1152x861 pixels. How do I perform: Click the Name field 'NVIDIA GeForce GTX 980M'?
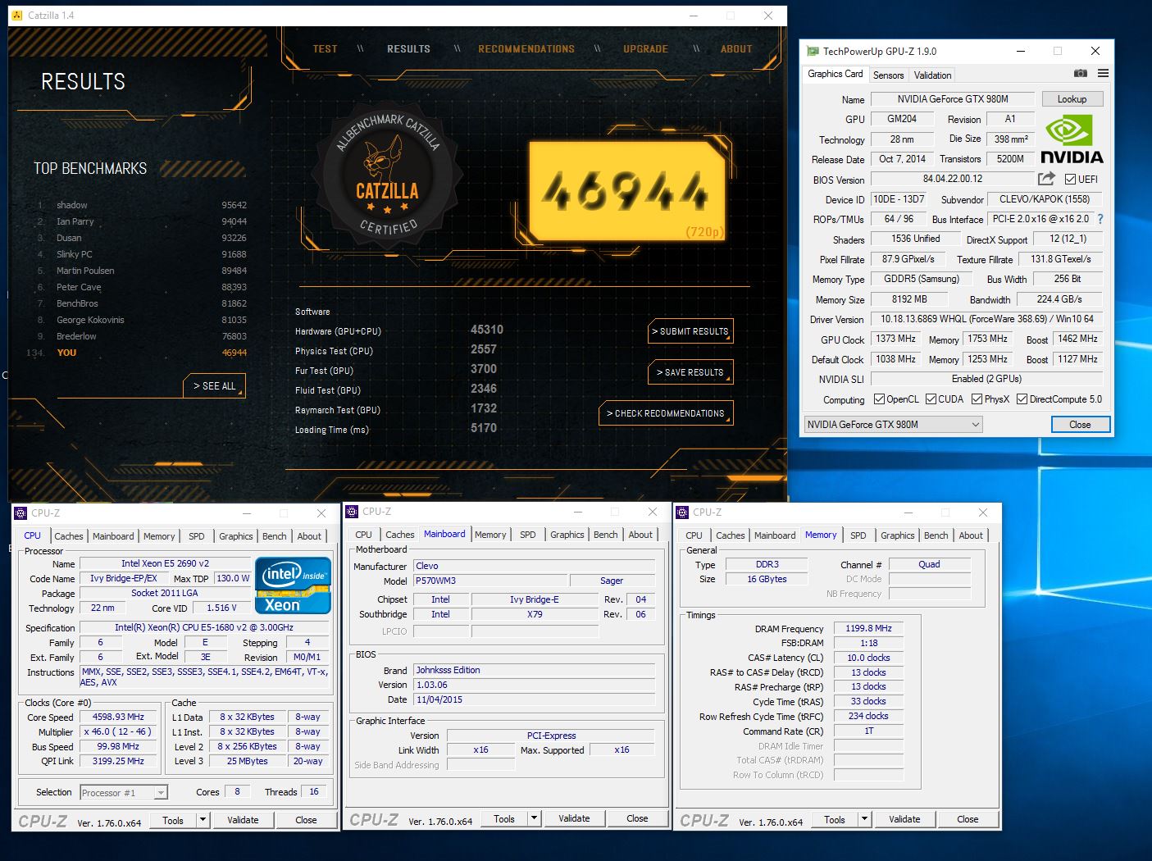tap(953, 99)
